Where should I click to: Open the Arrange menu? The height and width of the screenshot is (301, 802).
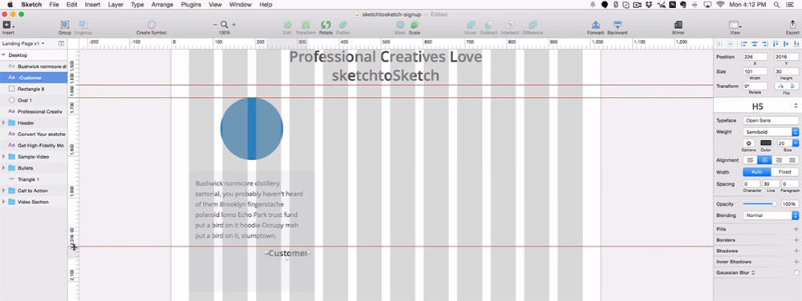click(x=162, y=5)
